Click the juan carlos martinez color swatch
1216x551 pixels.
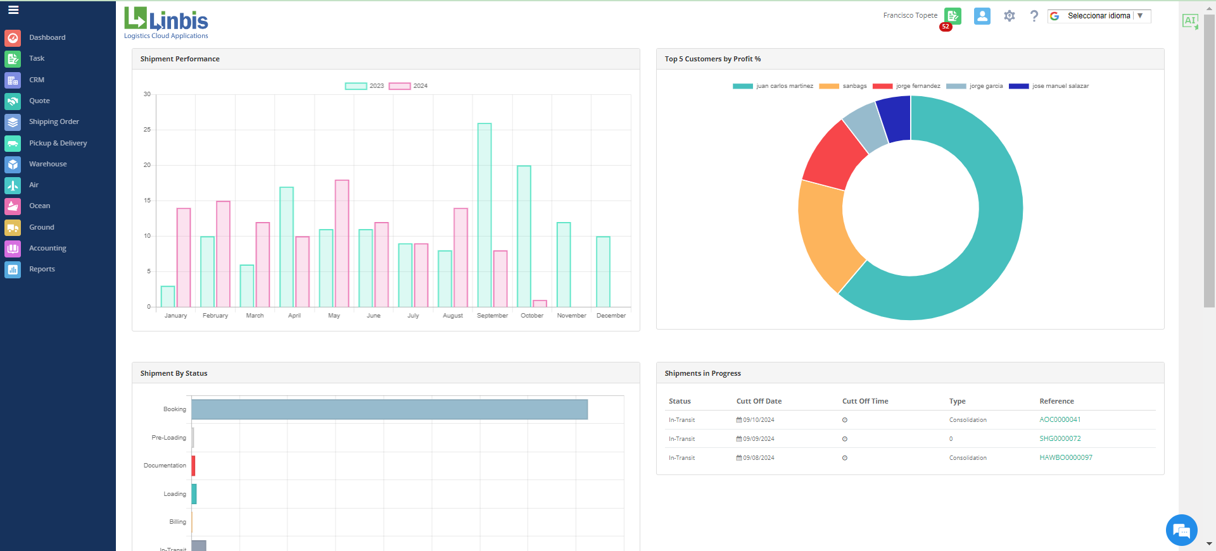[743, 86]
